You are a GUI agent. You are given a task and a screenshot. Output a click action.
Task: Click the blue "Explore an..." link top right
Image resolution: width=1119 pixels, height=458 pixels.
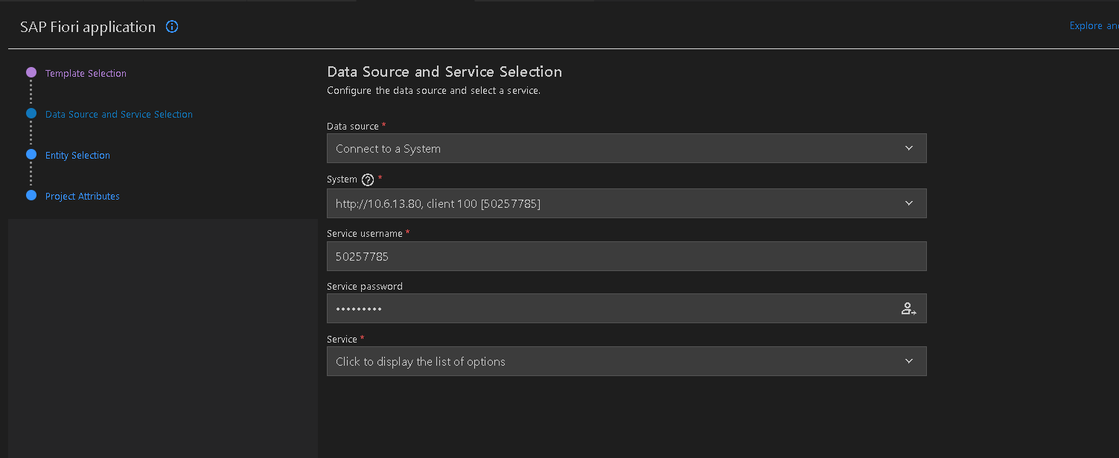pyautogui.click(x=1091, y=25)
